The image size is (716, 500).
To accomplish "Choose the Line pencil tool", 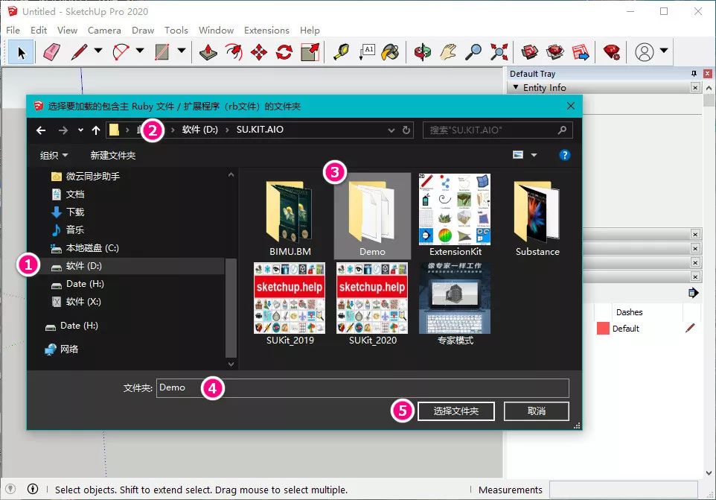I will click(x=80, y=52).
